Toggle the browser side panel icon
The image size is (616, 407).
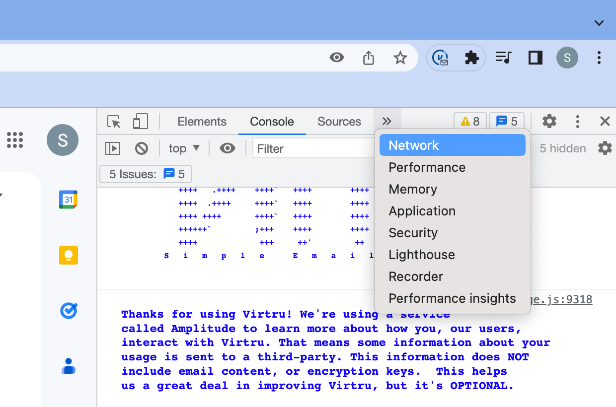(535, 58)
